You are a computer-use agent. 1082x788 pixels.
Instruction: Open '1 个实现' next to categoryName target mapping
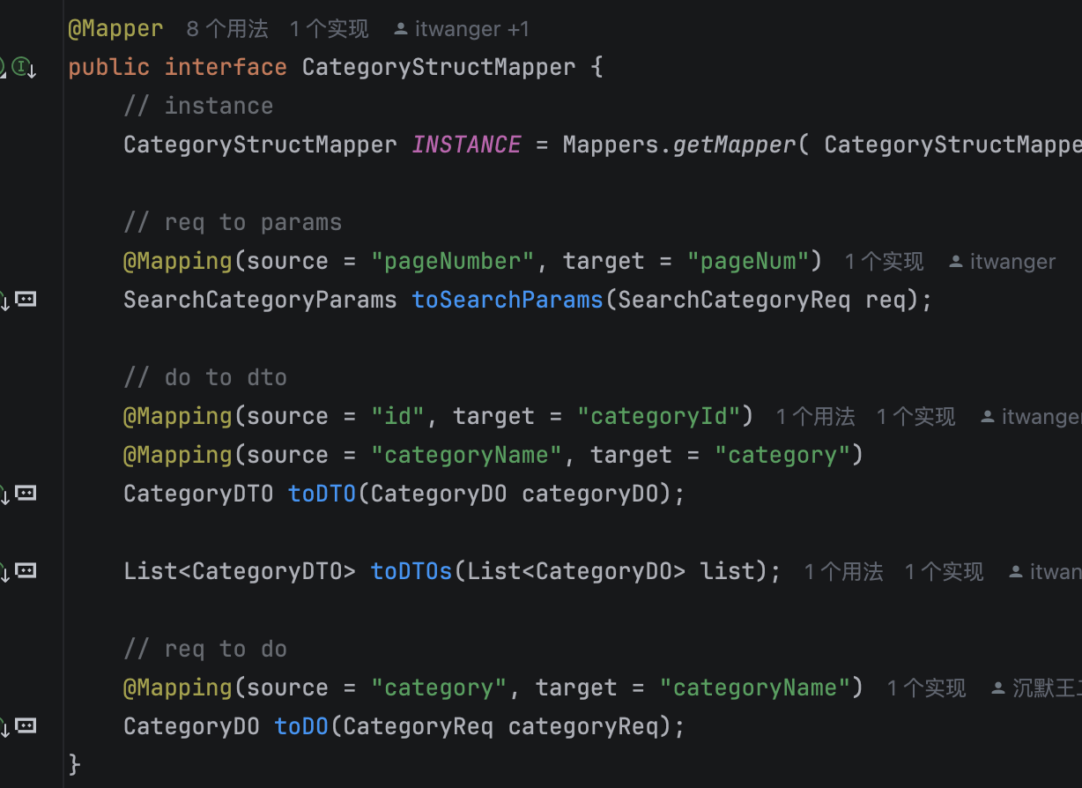[x=926, y=688]
